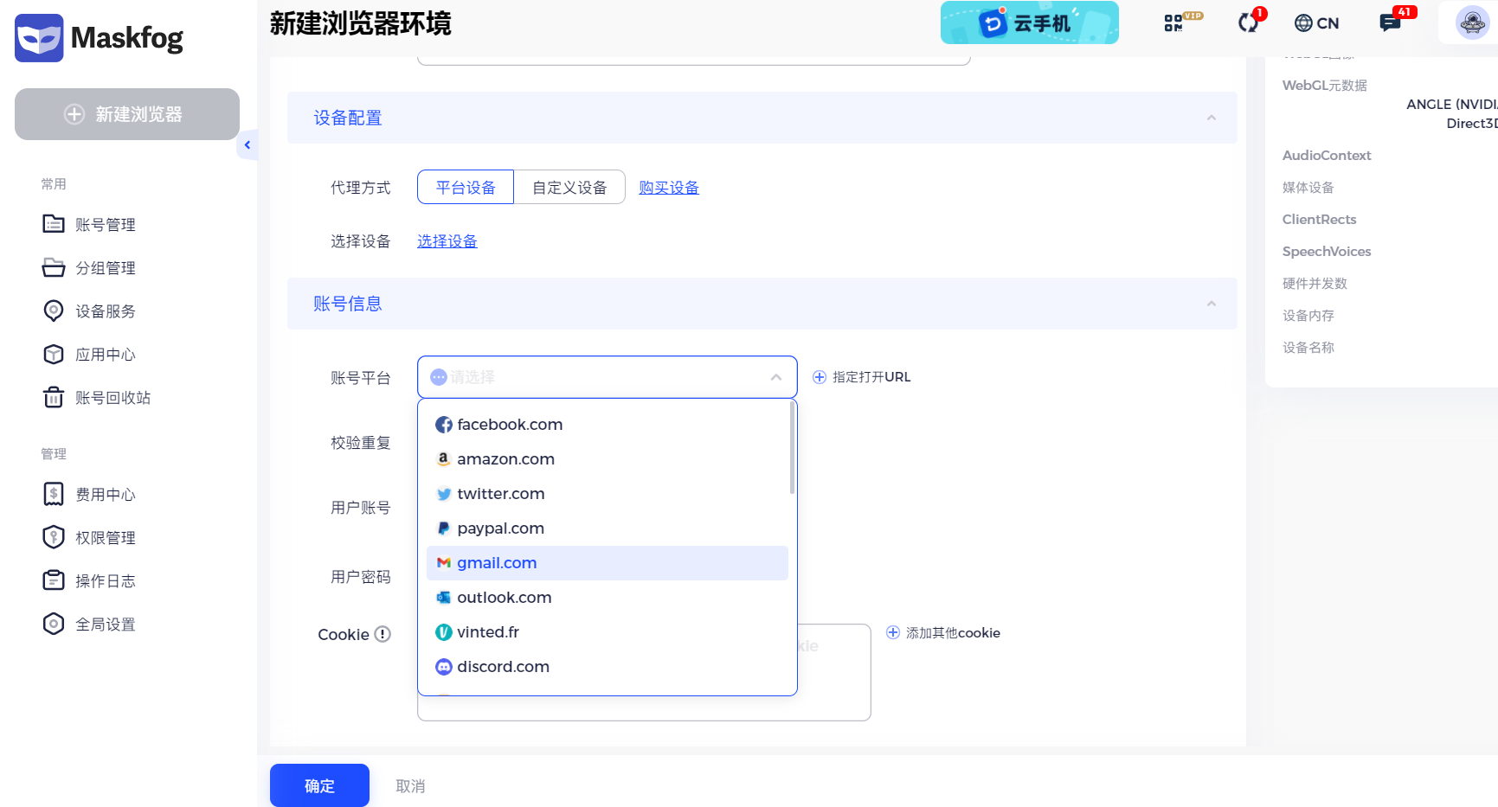The image size is (1498, 807).
Task: Click 设备名称 in the right panel
Action: tap(1308, 348)
